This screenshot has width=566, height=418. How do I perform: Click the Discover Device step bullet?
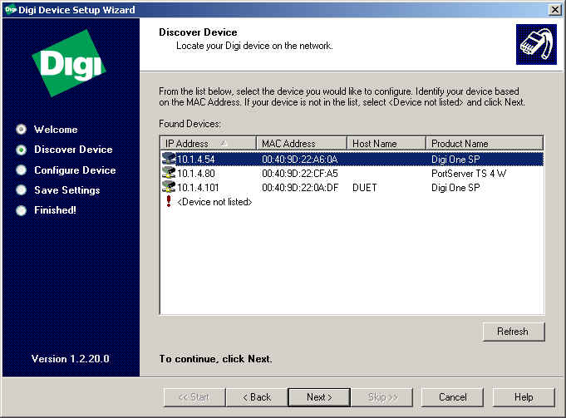tap(22, 150)
